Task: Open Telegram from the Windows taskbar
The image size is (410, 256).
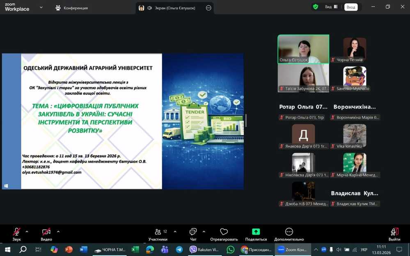Action: [179, 249]
